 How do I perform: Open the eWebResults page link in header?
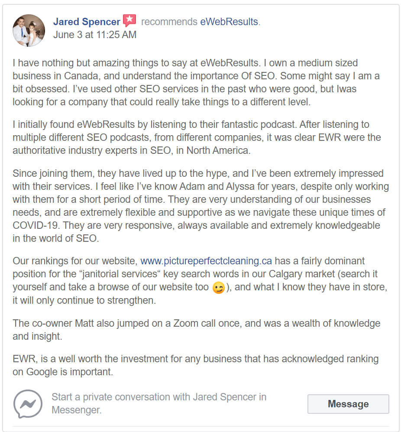[229, 22]
